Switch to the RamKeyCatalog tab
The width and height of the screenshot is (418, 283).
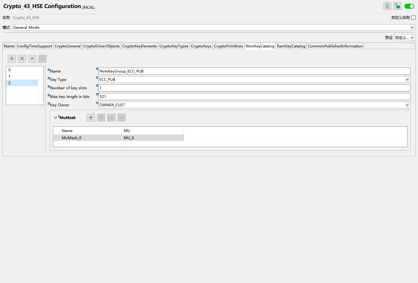click(291, 46)
